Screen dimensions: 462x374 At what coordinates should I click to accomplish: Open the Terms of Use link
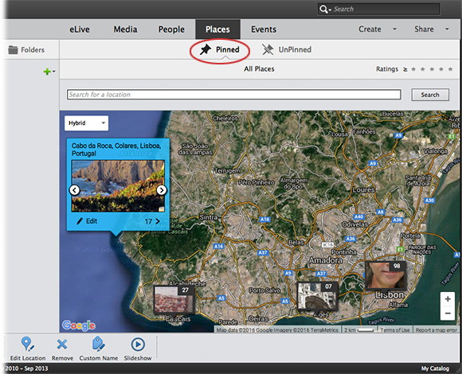395,330
